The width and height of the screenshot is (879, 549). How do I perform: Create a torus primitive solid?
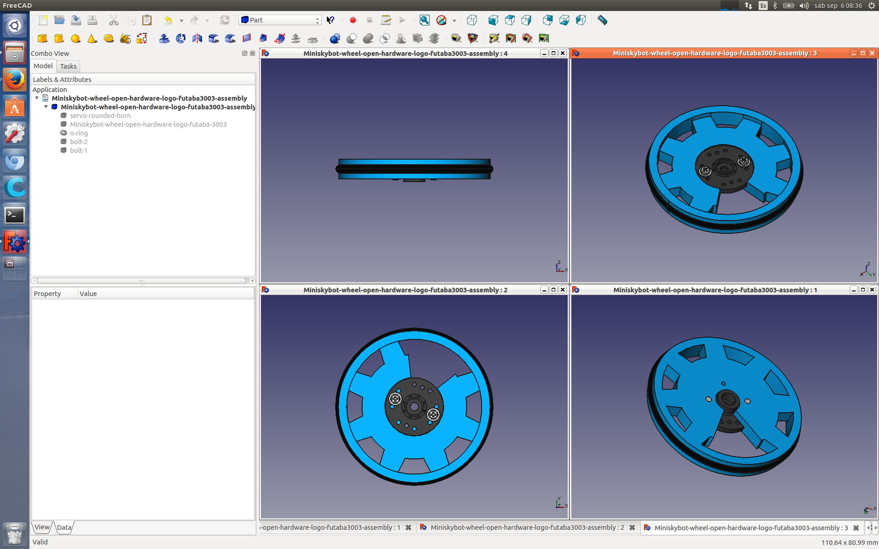(109, 38)
